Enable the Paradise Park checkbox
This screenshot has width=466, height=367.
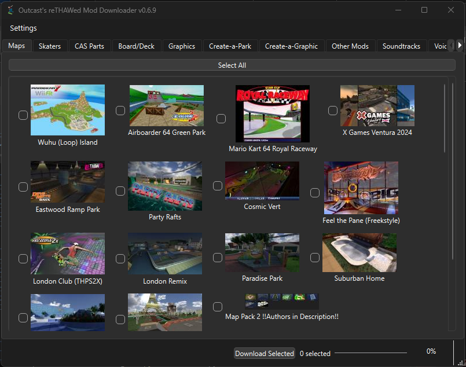[218, 258]
